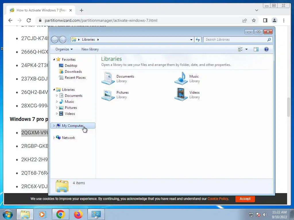The image size is (294, 220).
Task: Share this page from Chrome address bar
Action: tap(245, 20)
